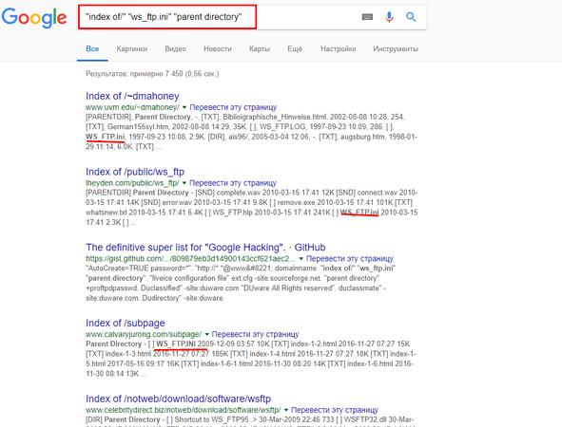The height and width of the screenshot is (427, 562).
Task: Translate the celebritydirect.biz result page
Action: (335, 410)
